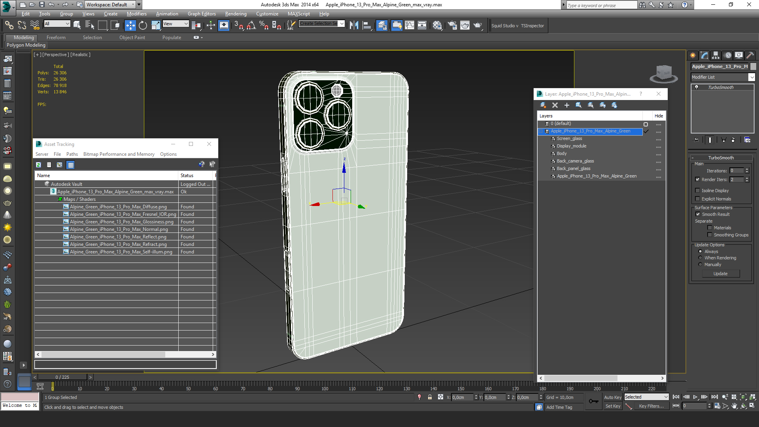Click the Set Key button
759x427 pixels.
pos(613,406)
